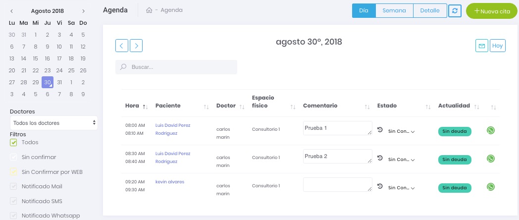Toggle the Sin confirmar filter checkbox

(14, 158)
